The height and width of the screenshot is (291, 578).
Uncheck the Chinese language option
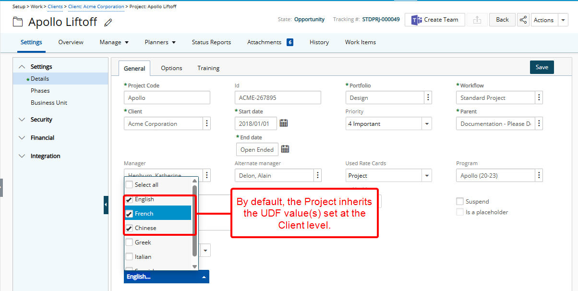point(129,228)
